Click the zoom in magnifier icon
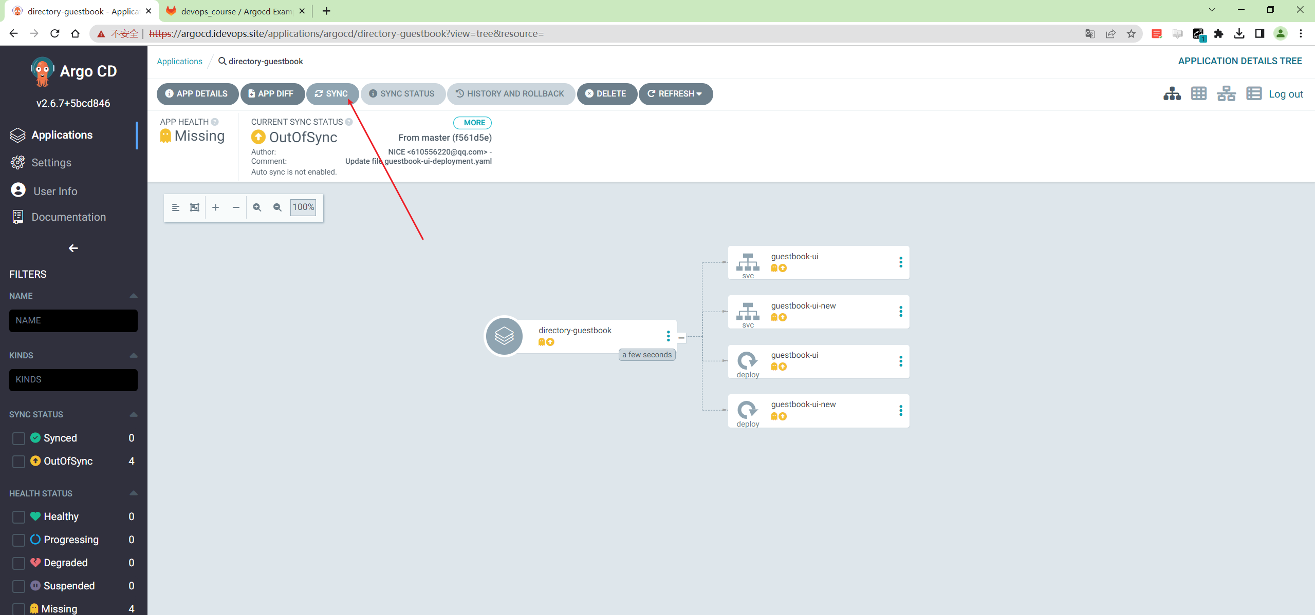This screenshot has height=615, width=1315. [257, 207]
